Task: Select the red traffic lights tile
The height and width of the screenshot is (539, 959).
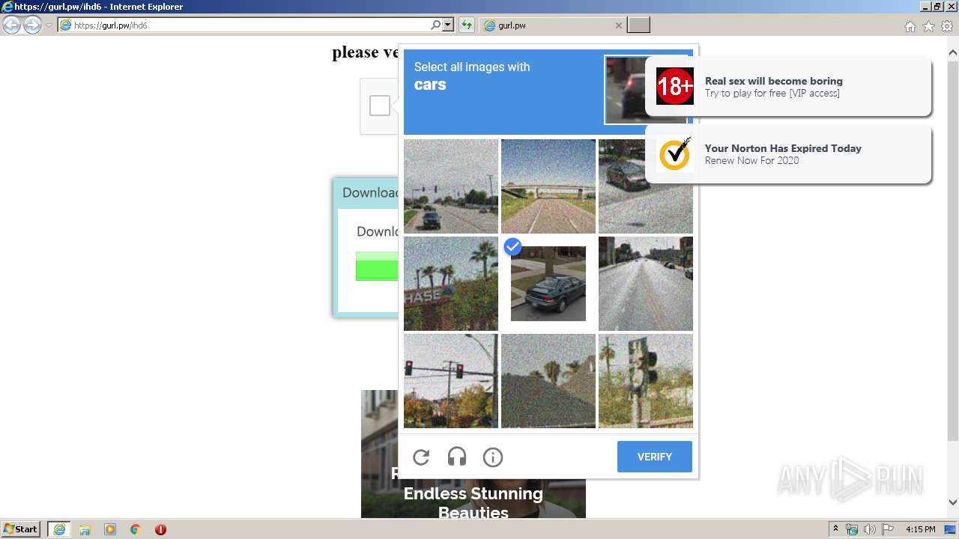Action: (451, 381)
